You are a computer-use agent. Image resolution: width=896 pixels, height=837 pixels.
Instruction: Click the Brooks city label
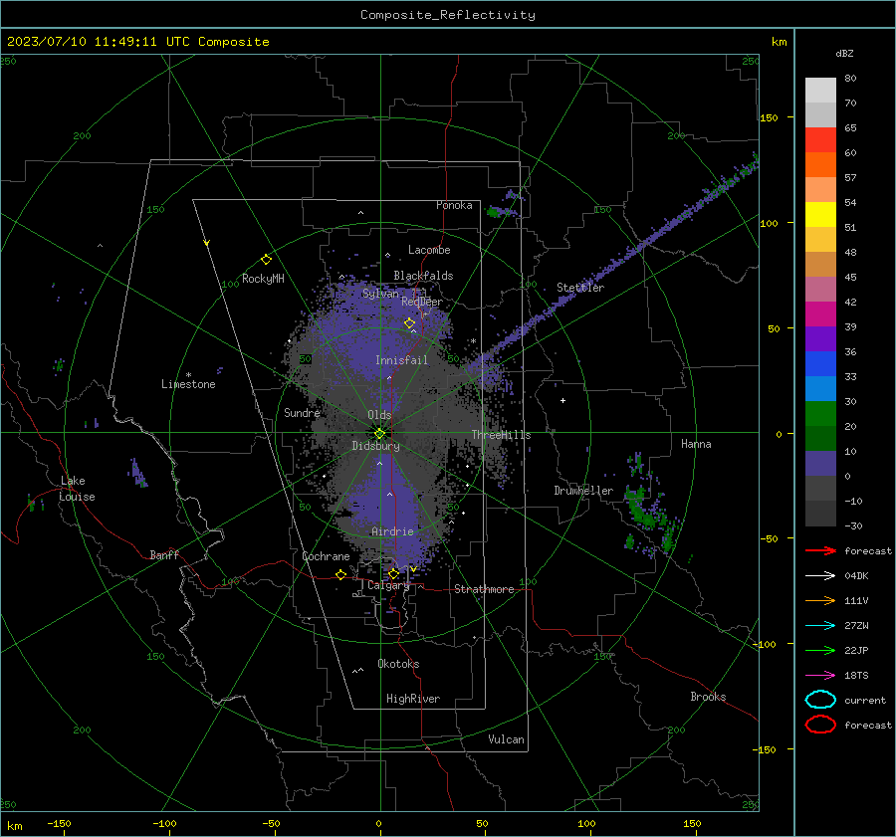point(708,697)
